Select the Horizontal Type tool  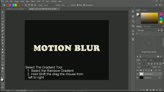(3, 59)
